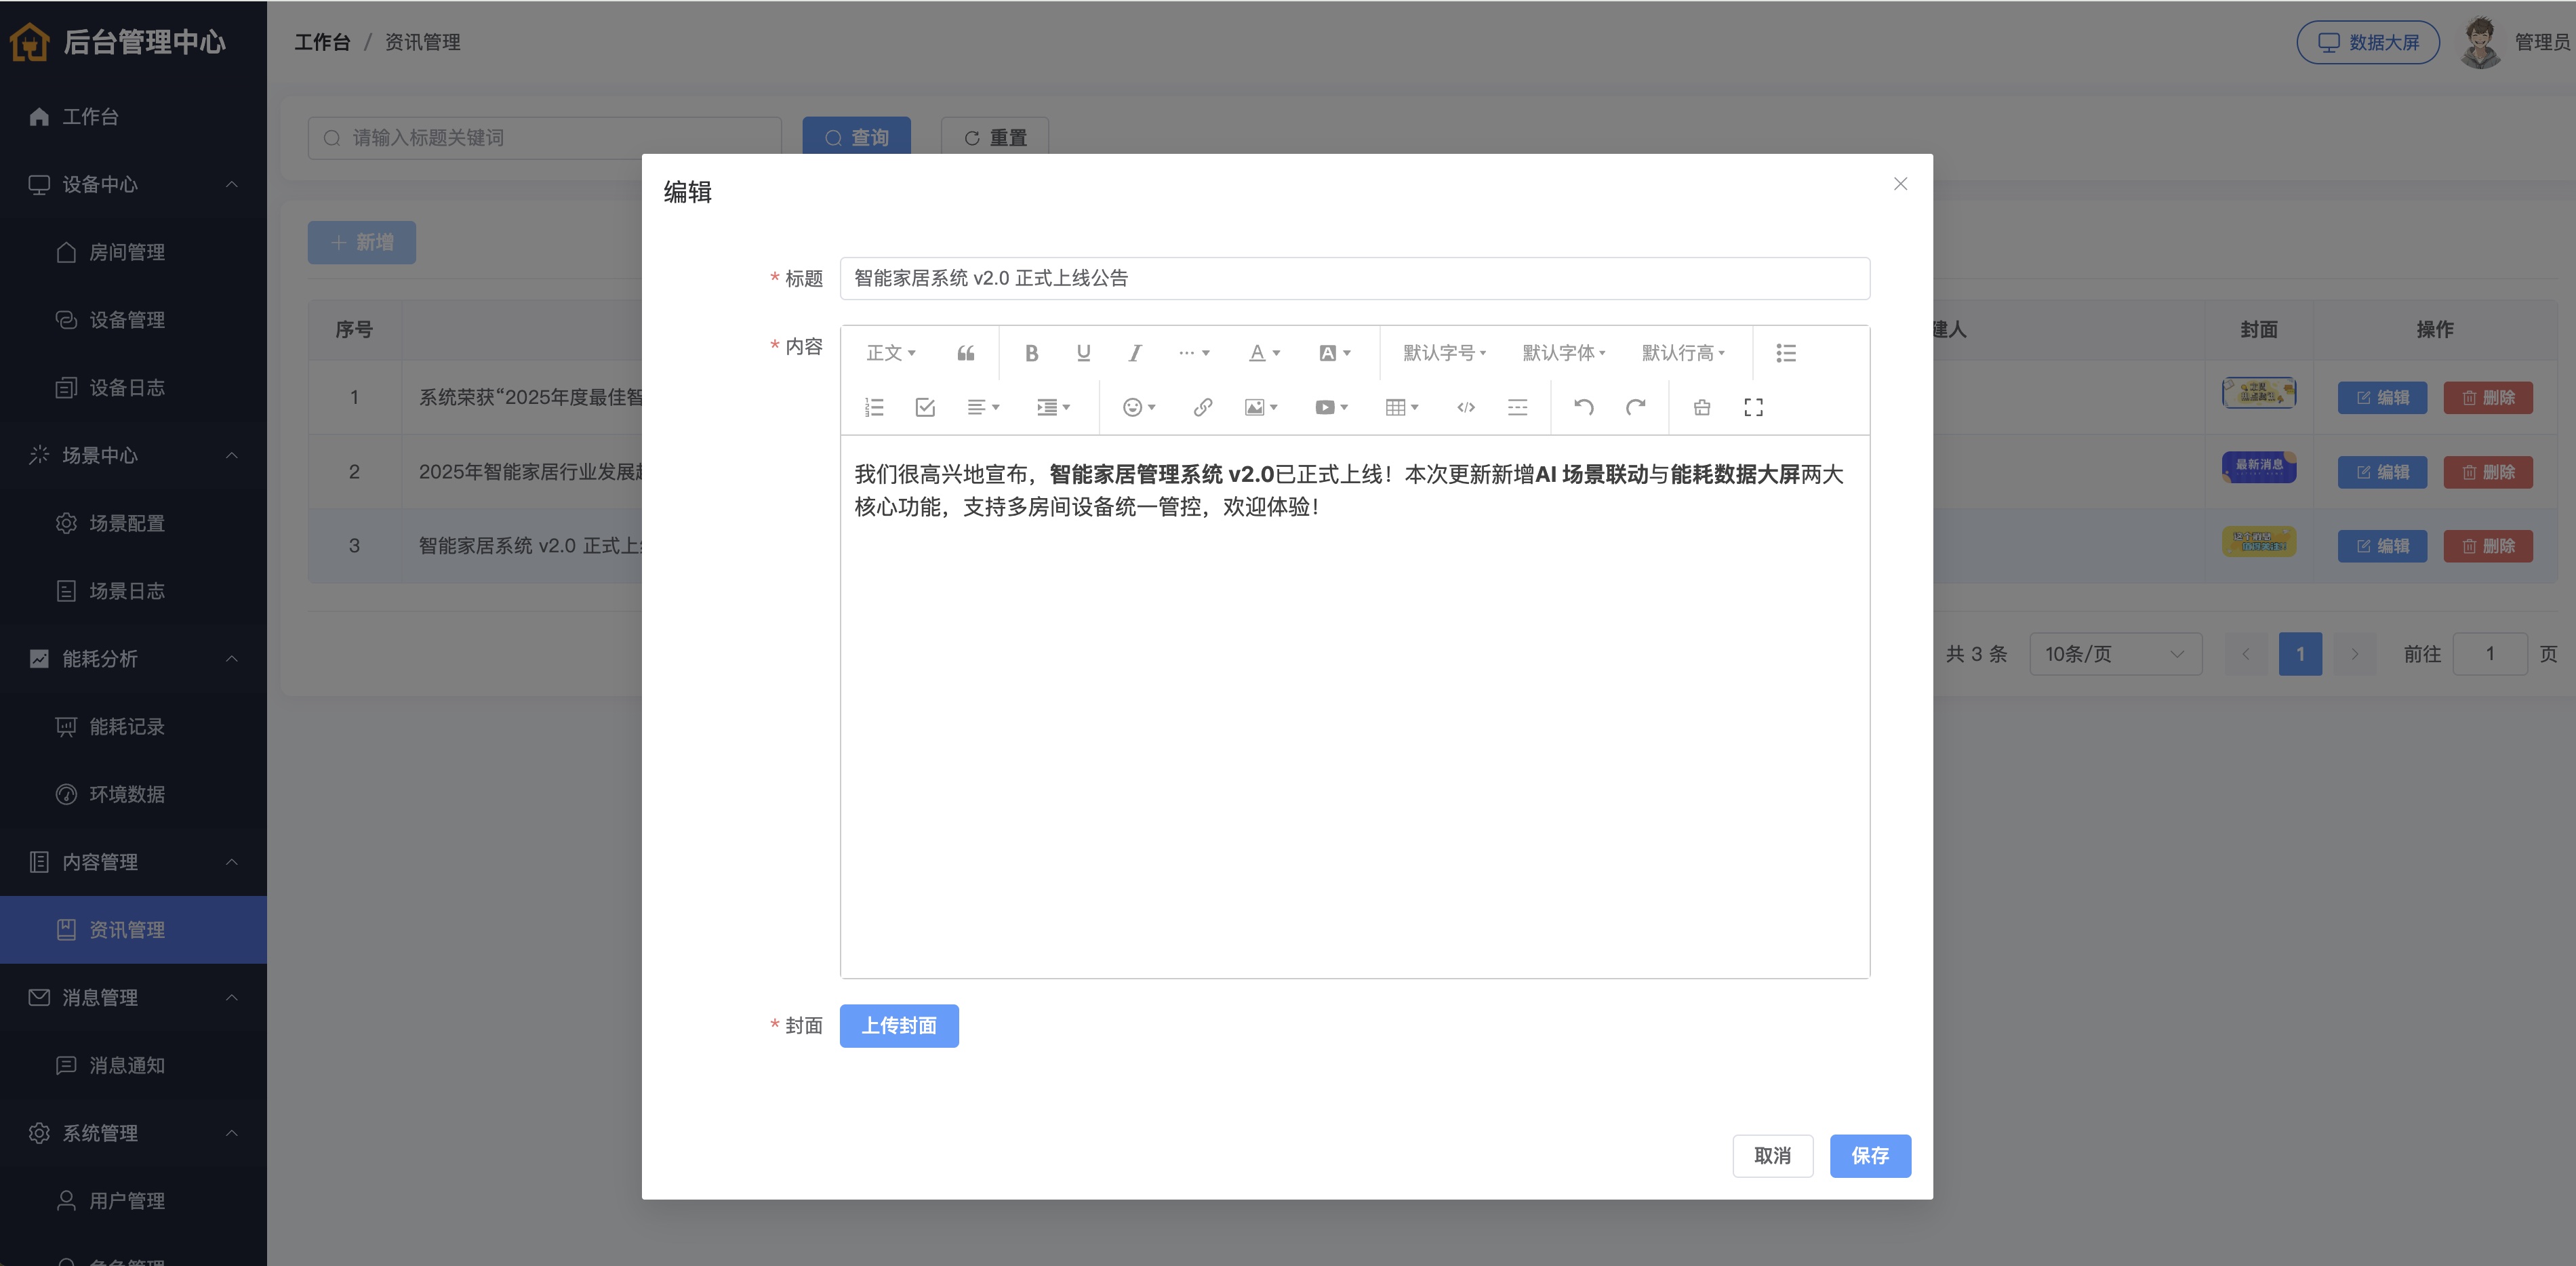Open 正文 heading style dropdown
This screenshot has width=2576, height=1266.
(890, 353)
